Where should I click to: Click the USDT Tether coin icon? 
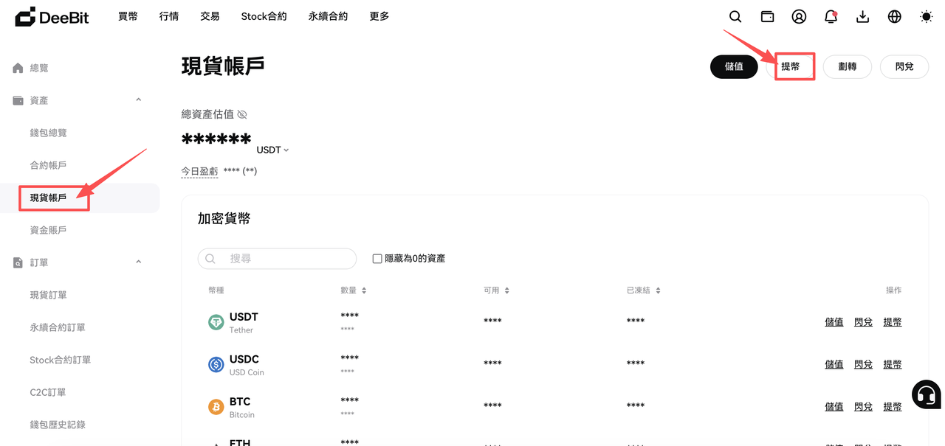(x=216, y=322)
